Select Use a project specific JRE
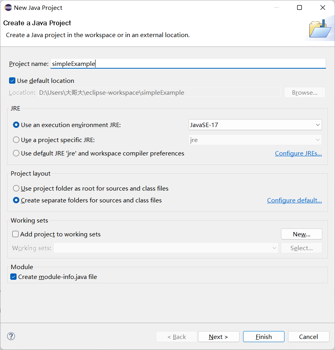The image size is (335, 350). pyautogui.click(x=16, y=140)
